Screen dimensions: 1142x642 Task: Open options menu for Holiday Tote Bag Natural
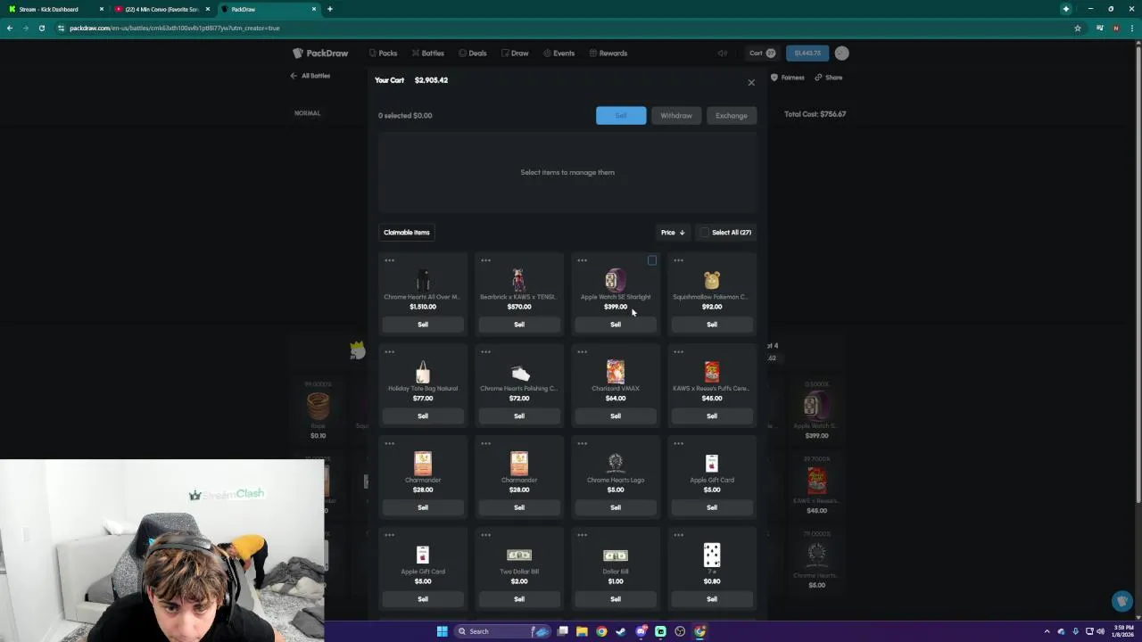[x=389, y=352]
